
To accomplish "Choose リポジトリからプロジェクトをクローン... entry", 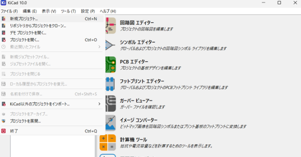I will coord(52,26).
